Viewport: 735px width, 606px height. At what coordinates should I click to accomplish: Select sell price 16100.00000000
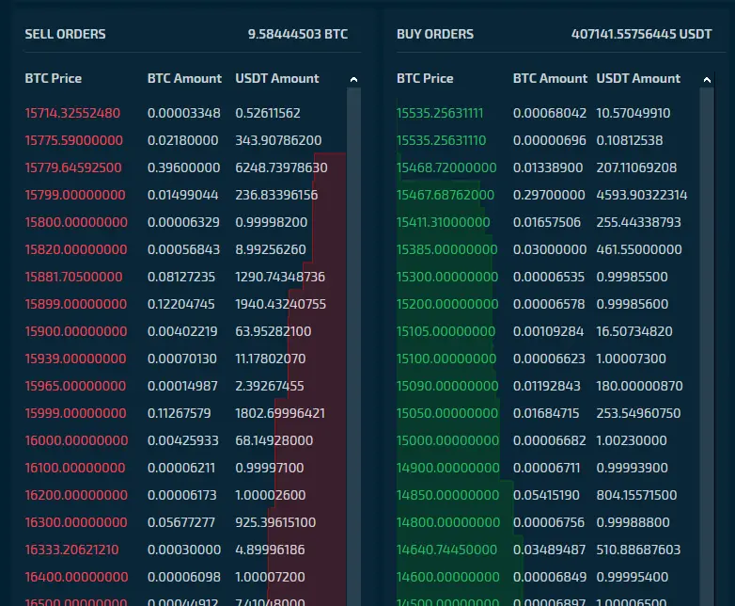pyautogui.click(x=75, y=468)
